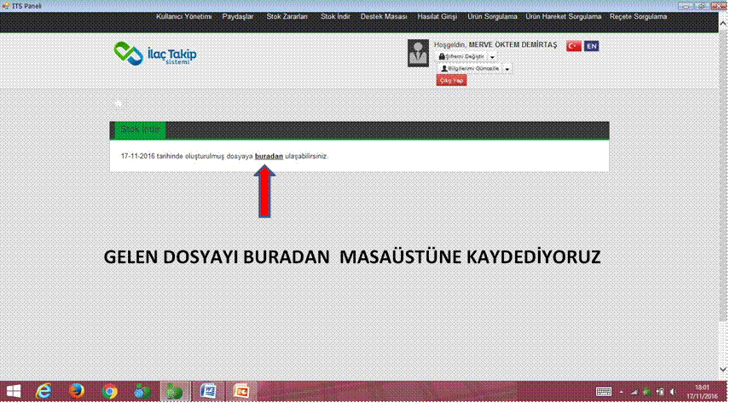730x403 pixels.
Task: Click the user profile avatar image
Action: click(419, 53)
